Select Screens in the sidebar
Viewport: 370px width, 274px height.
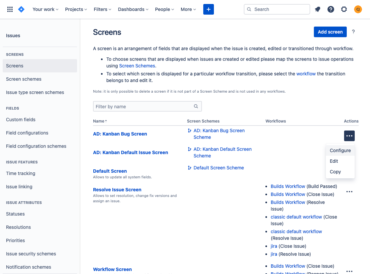[40, 66]
